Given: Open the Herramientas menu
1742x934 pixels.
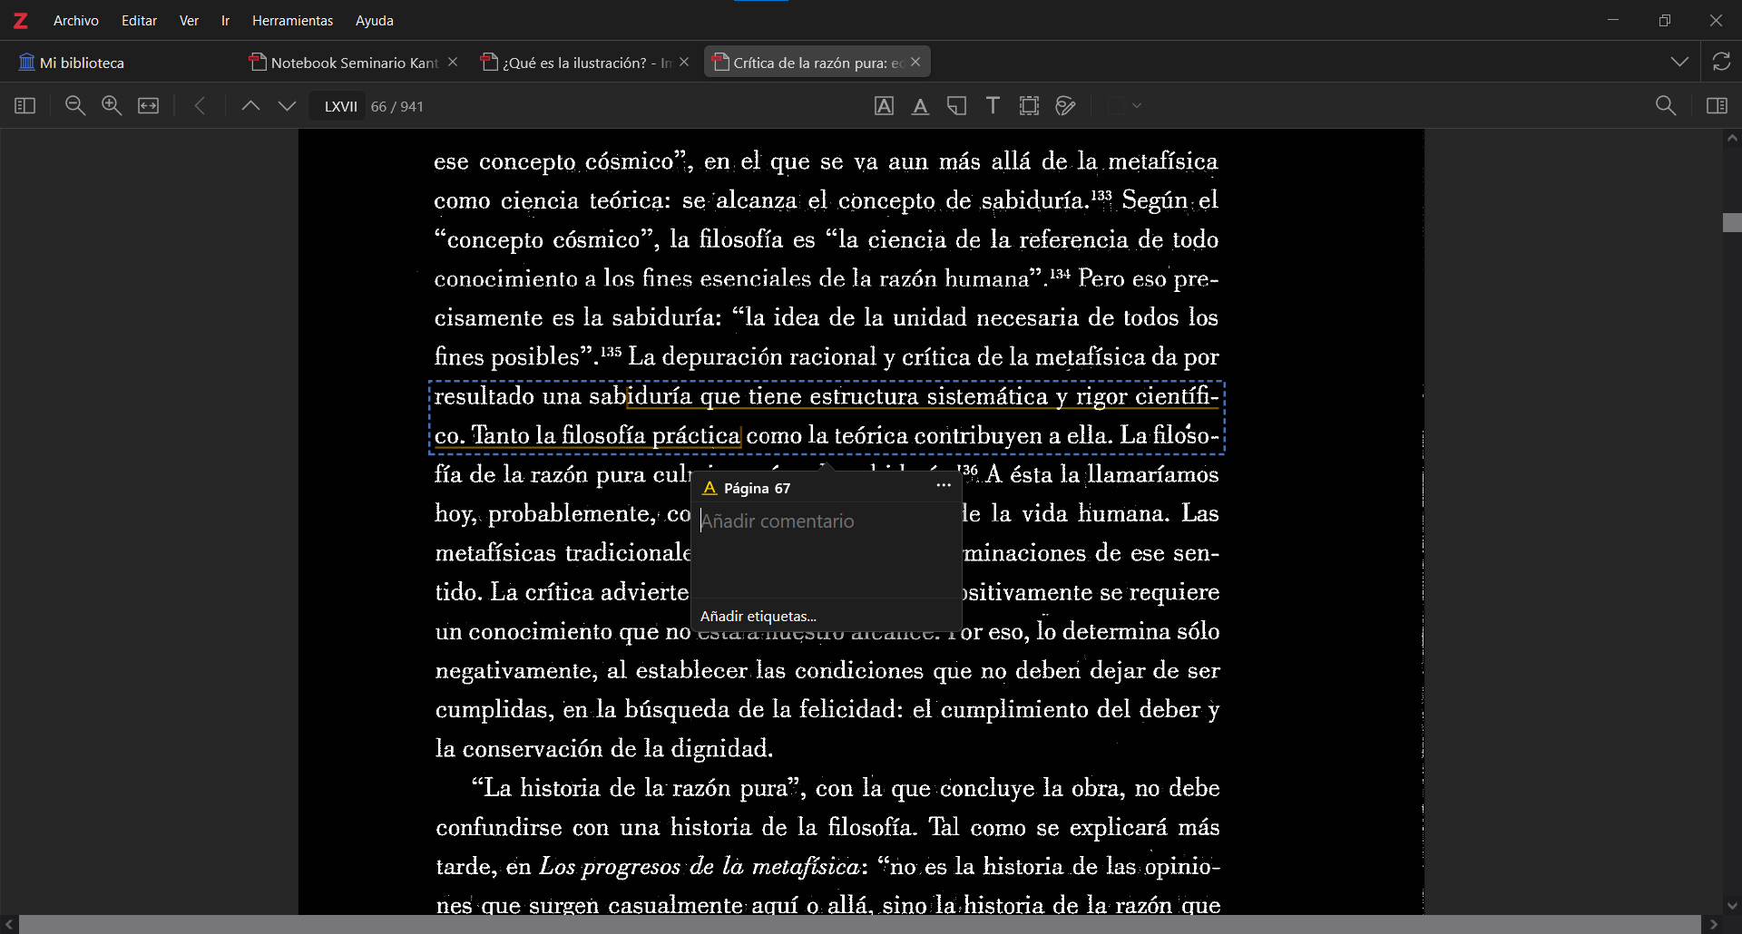Looking at the screenshot, I should [x=292, y=20].
